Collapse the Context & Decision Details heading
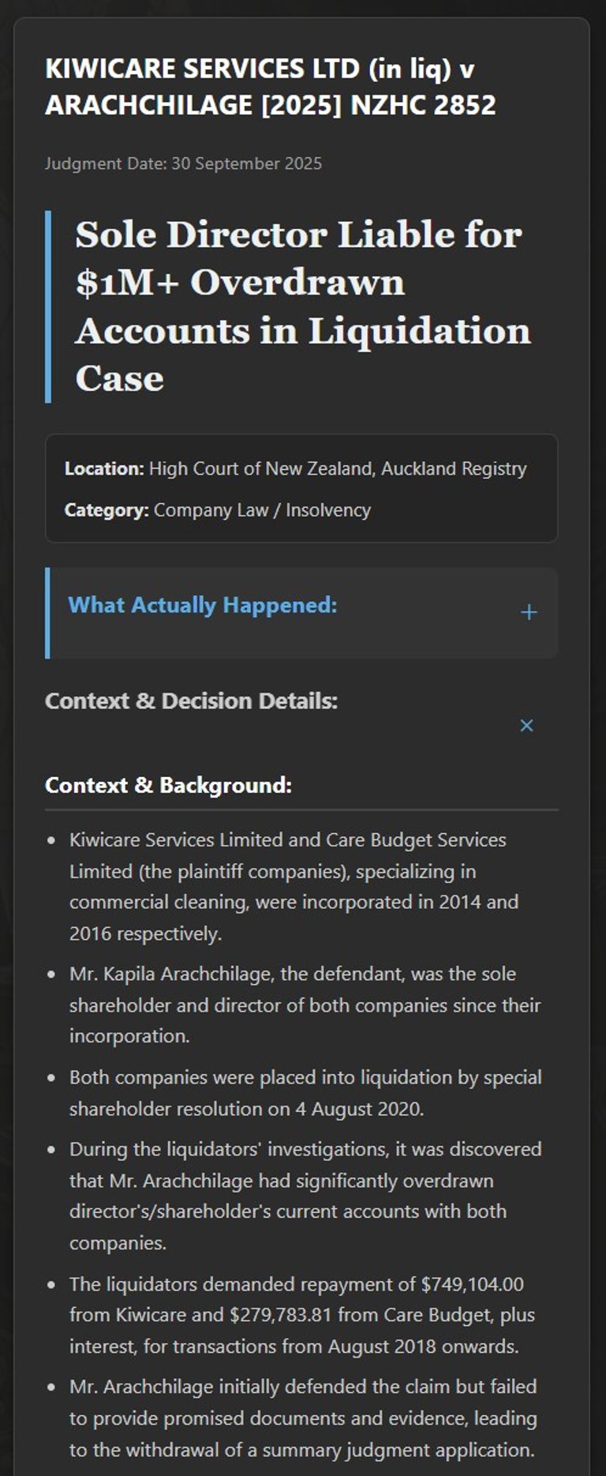Viewport: 606px width, 1476px height. tap(192, 701)
